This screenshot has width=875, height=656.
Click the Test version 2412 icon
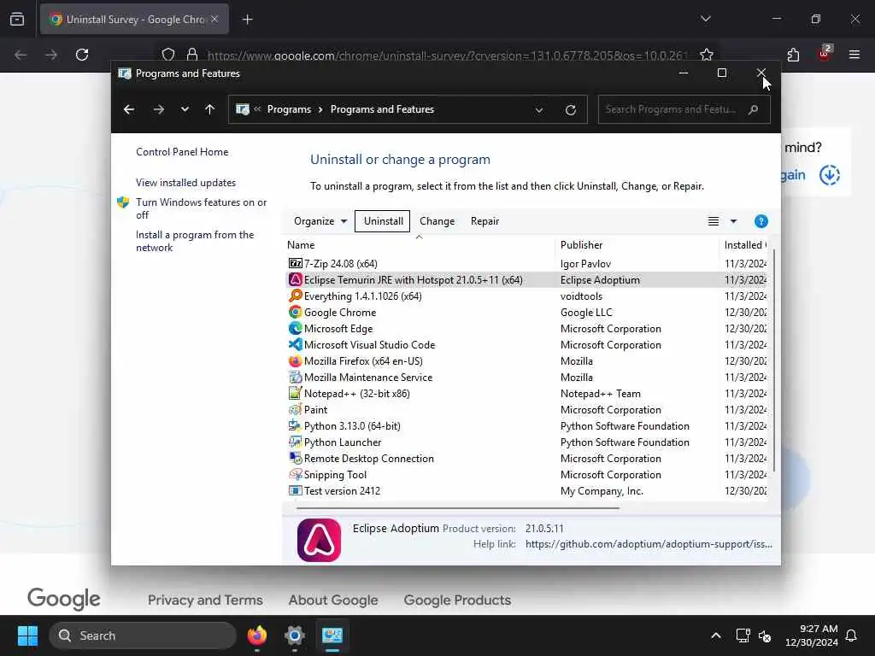point(295,491)
